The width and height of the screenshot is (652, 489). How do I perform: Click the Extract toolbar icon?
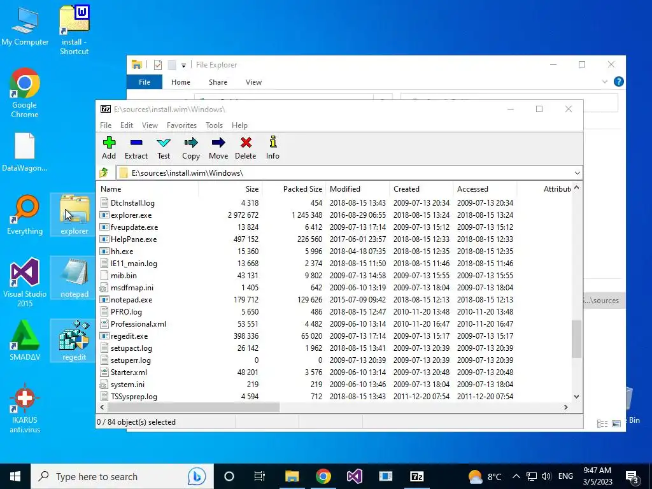136,148
